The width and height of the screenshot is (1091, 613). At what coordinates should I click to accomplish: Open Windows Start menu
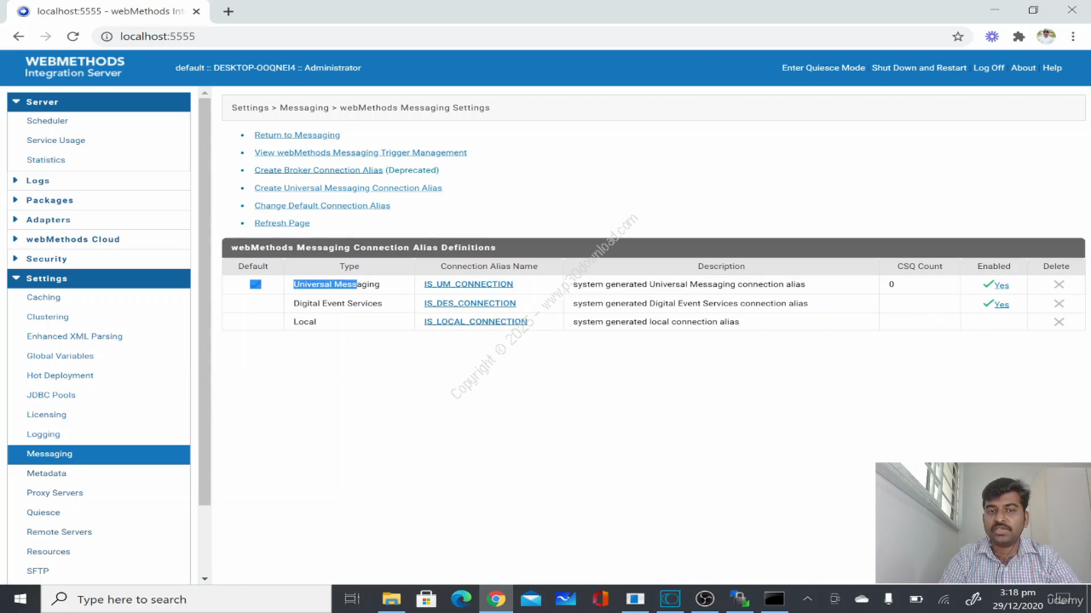(x=20, y=599)
